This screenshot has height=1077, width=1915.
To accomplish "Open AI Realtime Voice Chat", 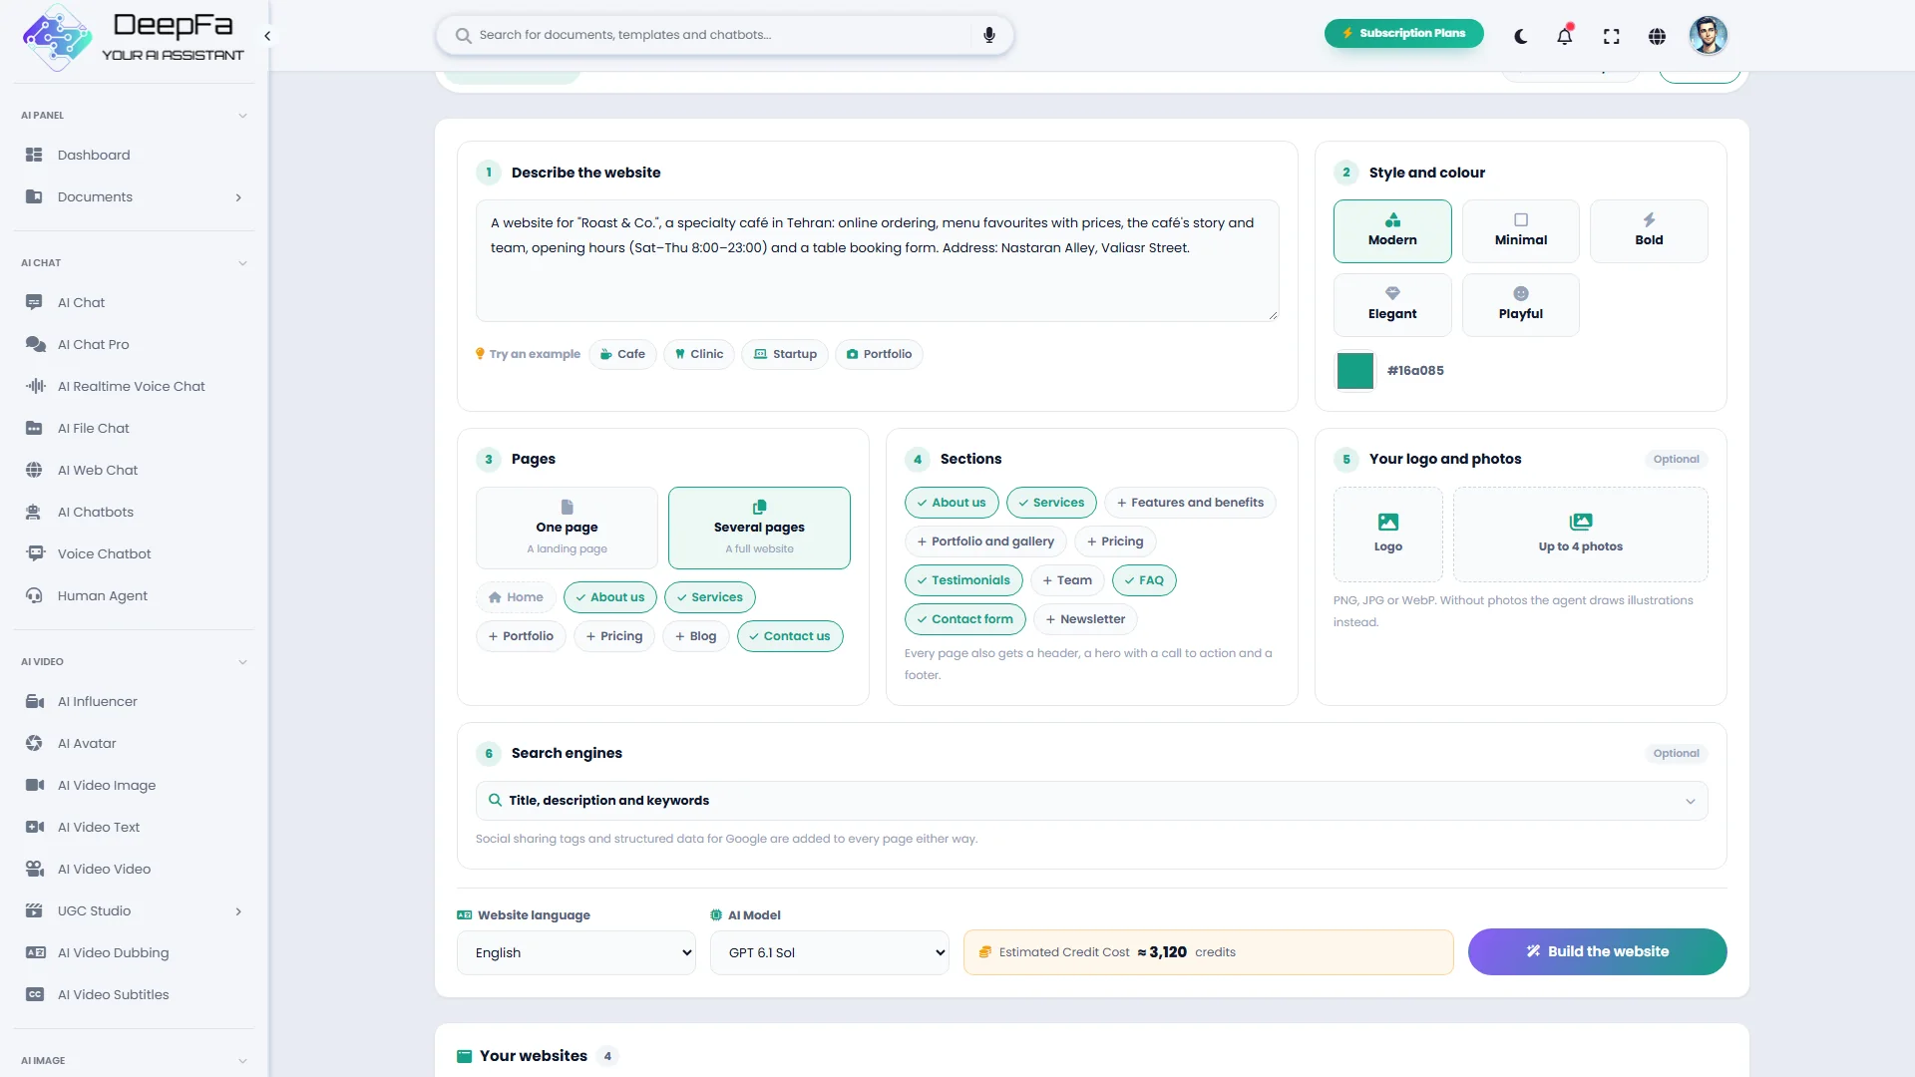I will click(134, 386).
